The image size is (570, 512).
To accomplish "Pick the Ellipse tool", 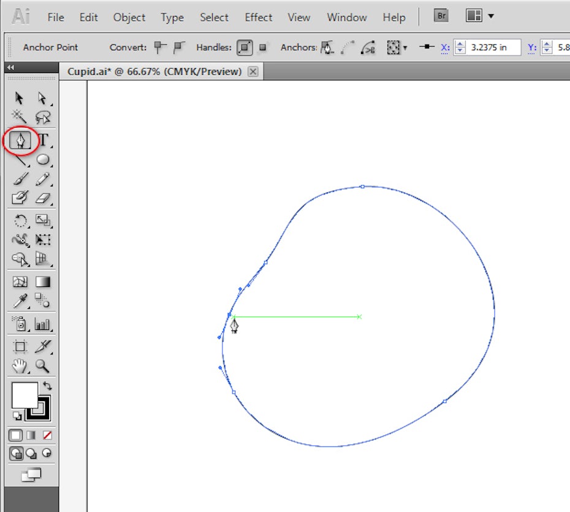I will tap(43, 159).
